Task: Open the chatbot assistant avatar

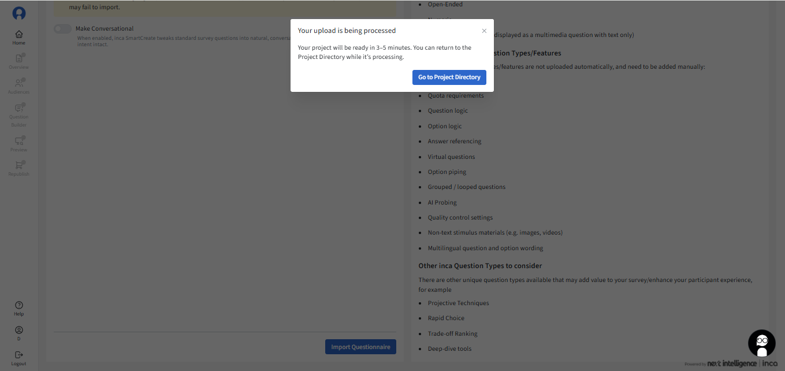Action: [x=761, y=343]
